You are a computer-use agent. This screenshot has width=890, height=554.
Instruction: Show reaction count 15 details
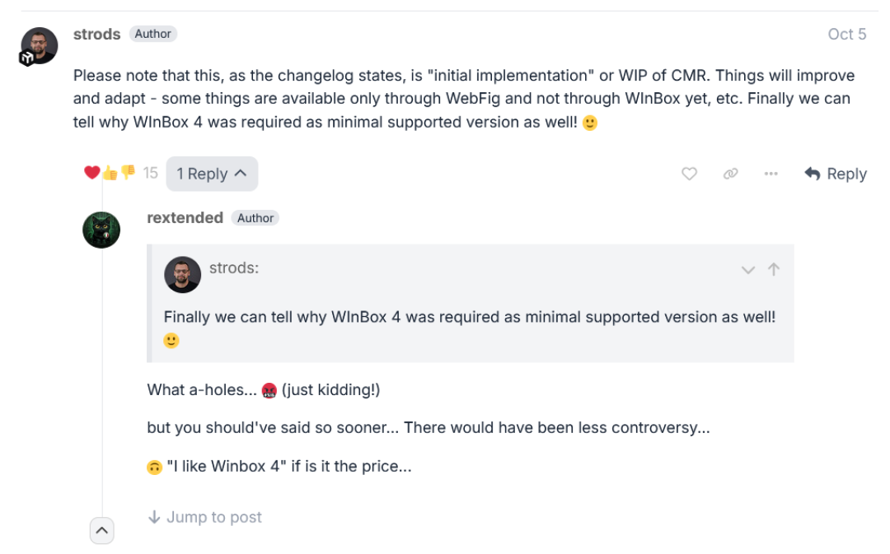pos(151,173)
